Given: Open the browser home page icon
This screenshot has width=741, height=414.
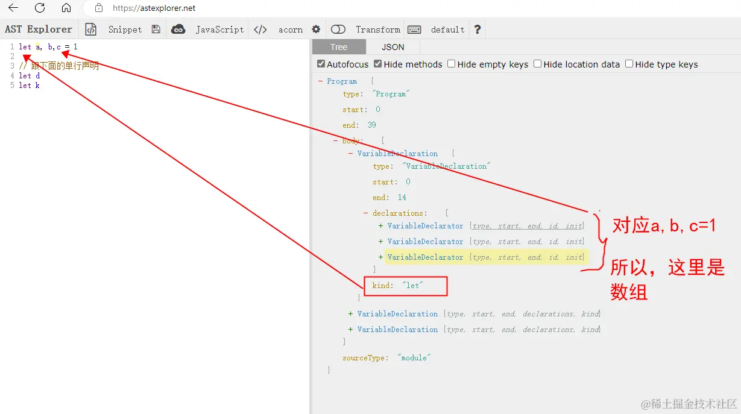Looking at the screenshot, I should [x=66, y=8].
